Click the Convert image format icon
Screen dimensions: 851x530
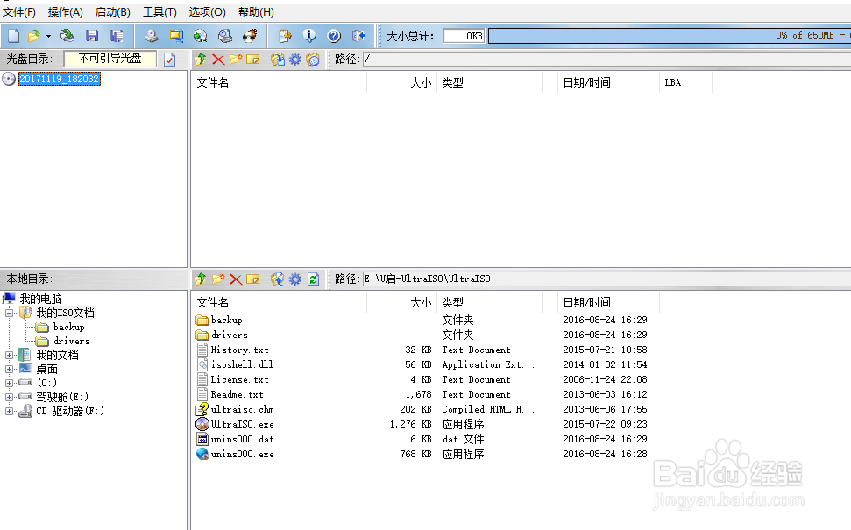(201, 36)
